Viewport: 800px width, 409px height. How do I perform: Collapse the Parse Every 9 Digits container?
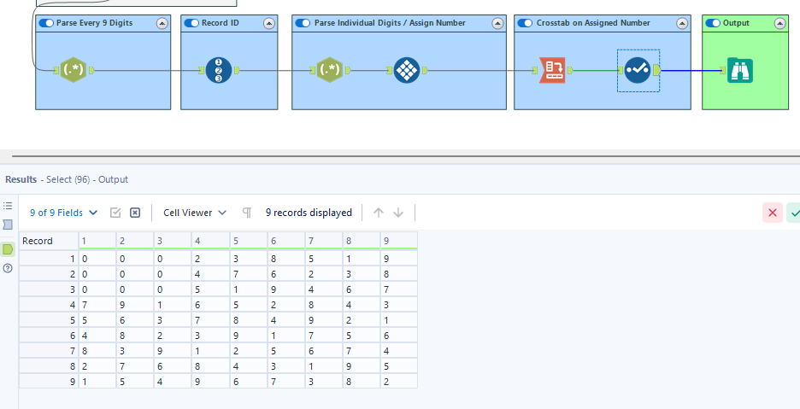(x=162, y=23)
